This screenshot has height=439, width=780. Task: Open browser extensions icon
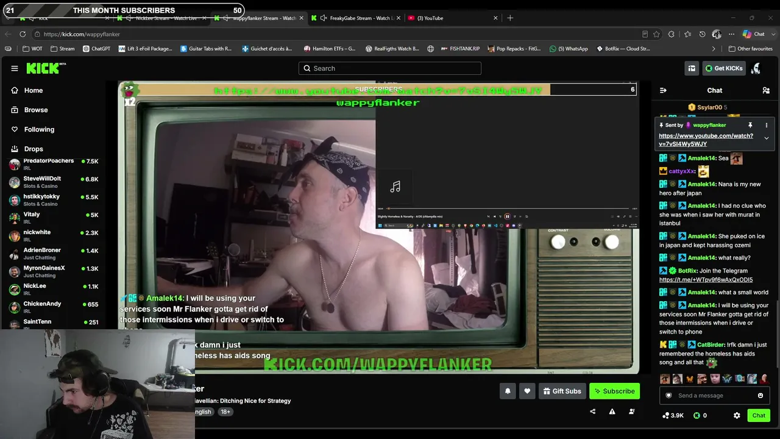pos(672,34)
